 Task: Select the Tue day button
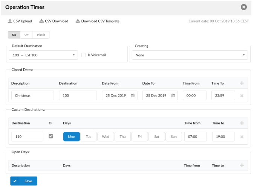pyautogui.click(x=89, y=136)
